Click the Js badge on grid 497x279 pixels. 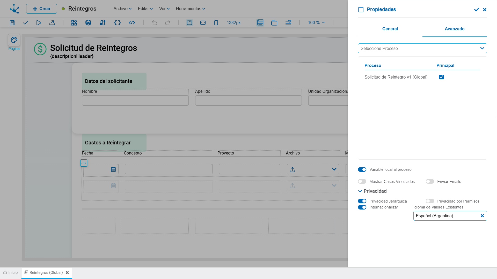[84, 163]
